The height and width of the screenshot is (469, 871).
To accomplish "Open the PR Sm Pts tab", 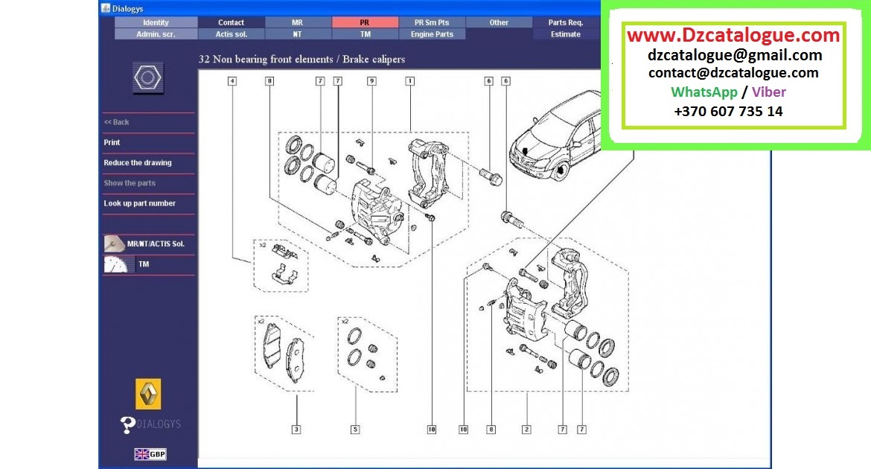I will [432, 22].
